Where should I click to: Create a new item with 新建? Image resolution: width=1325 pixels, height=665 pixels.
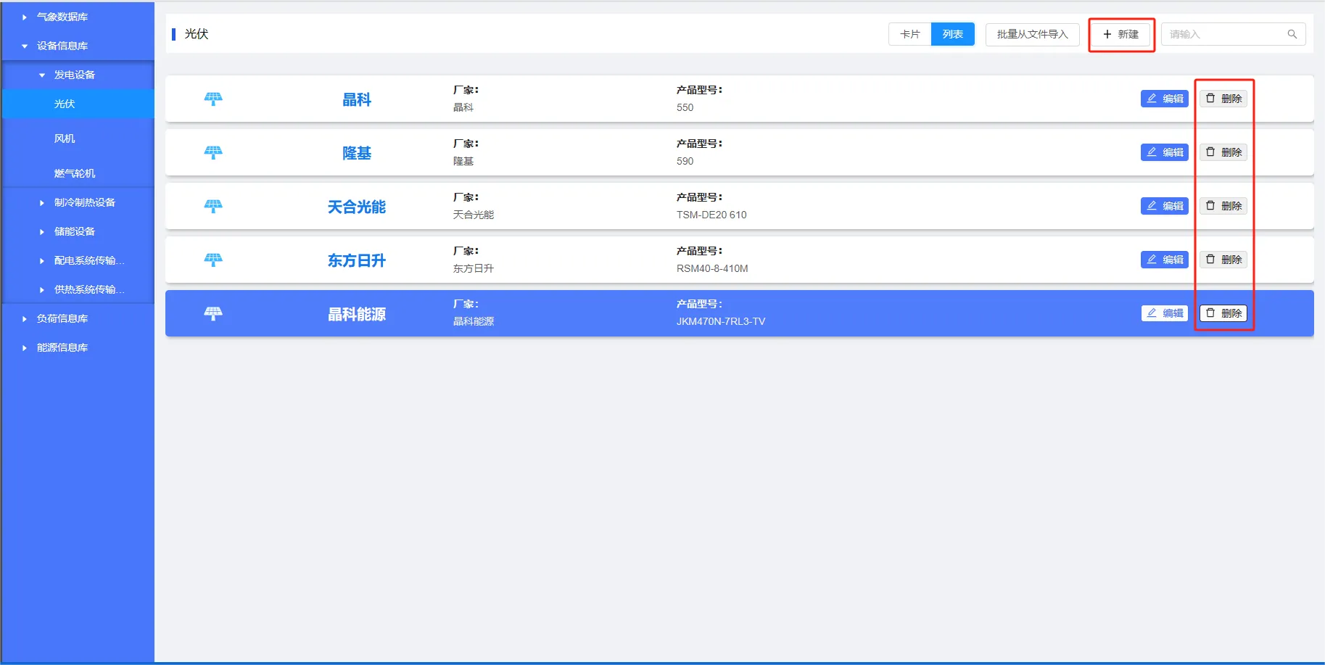[x=1120, y=34]
